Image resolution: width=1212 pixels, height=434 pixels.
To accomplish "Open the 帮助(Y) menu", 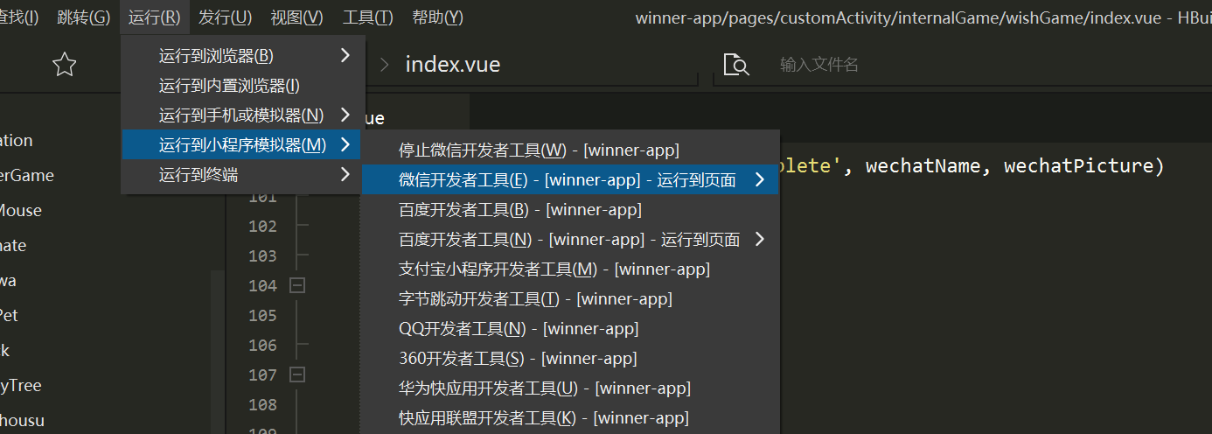I will (x=437, y=17).
